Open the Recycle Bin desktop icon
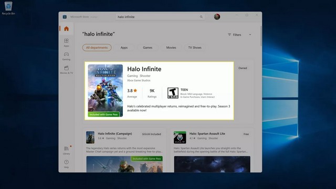336x189 pixels. click(x=8, y=8)
